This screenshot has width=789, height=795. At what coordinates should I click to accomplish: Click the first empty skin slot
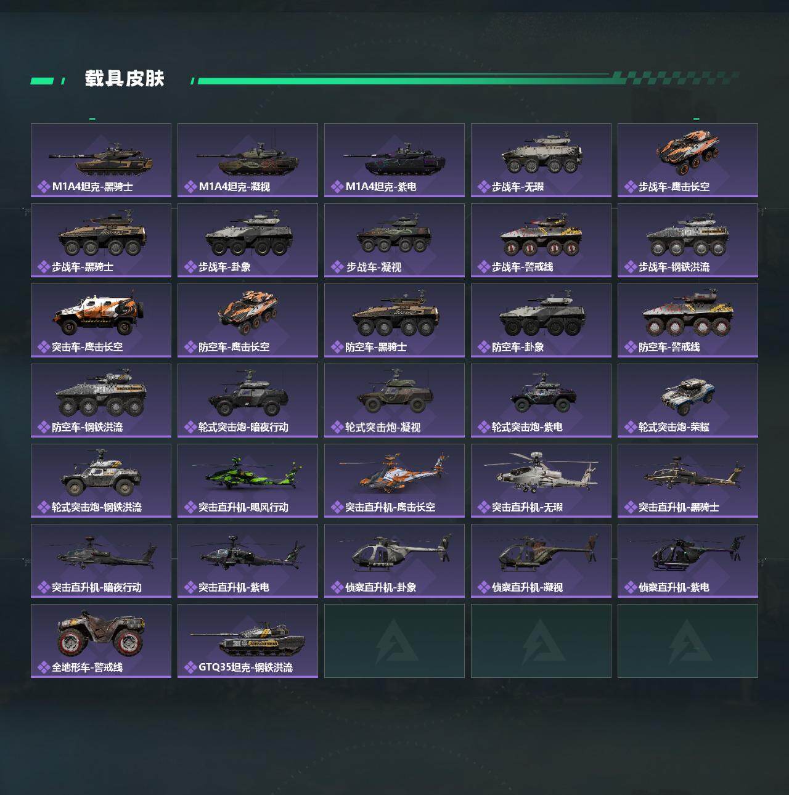[x=394, y=641]
